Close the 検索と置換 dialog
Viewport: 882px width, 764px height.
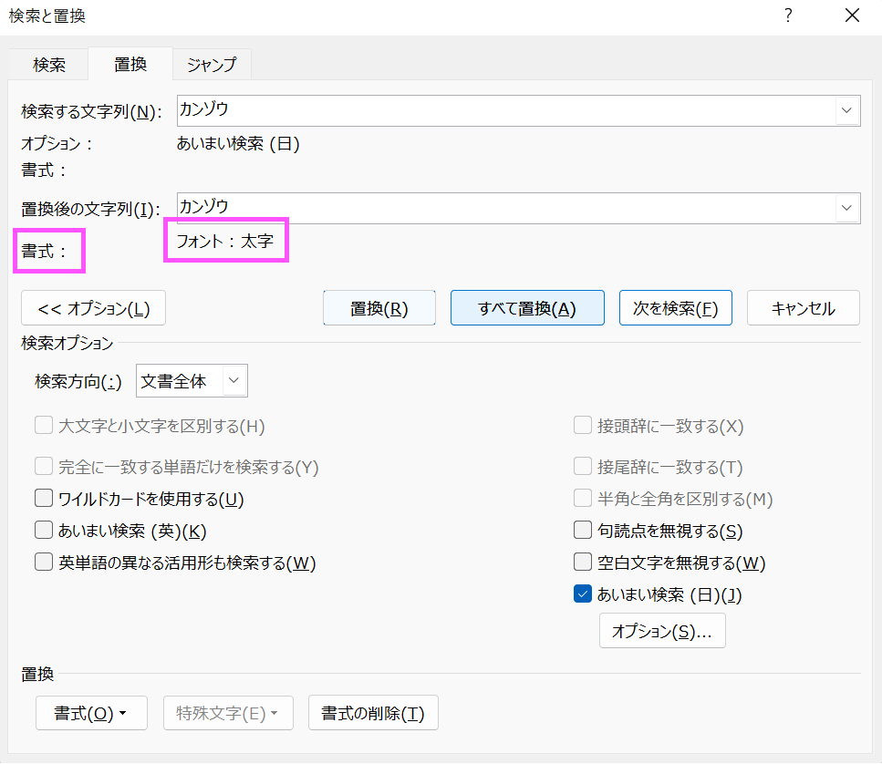pyautogui.click(x=852, y=15)
